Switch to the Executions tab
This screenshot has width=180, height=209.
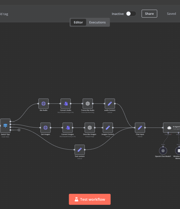[97, 22]
